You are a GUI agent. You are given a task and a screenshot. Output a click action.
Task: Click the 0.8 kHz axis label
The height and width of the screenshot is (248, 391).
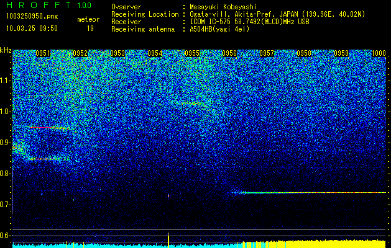click(x=5, y=174)
